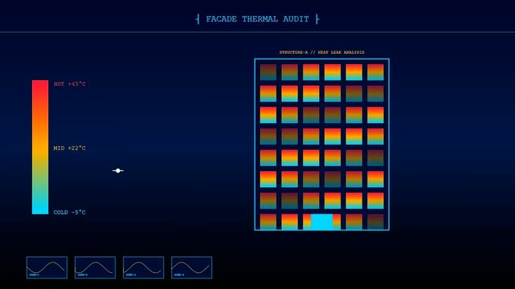Select the COLD -5°C scale label
Screen dimensions: 515x289
(x=70, y=213)
